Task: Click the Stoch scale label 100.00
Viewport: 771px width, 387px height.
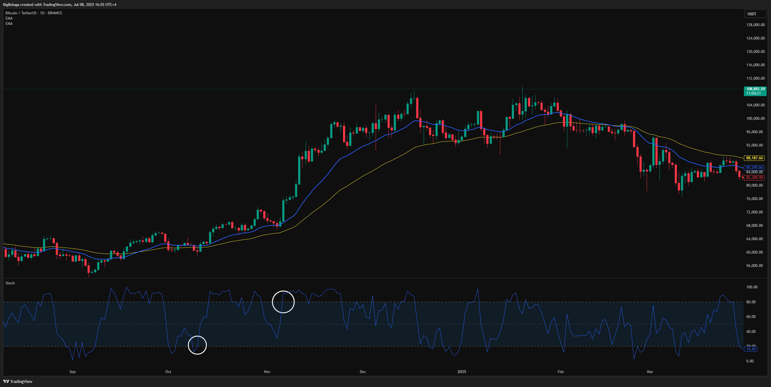Action: pyautogui.click(x=752, y=287)
